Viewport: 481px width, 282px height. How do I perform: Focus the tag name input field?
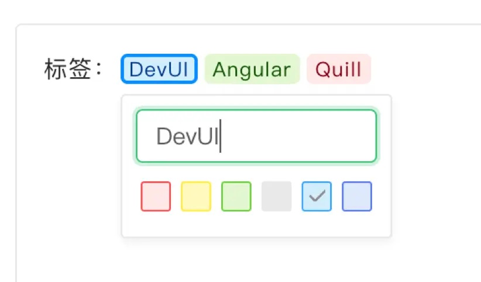(256, 136)
